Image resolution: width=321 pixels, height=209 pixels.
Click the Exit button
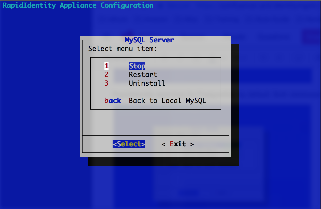[x=178, y=144]
